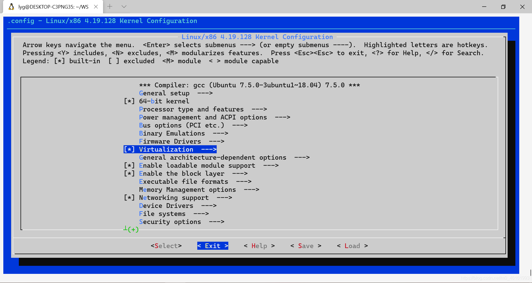Open Memory Management options submenu
This screenshot has width=532, height=283.
coord(199,190)
